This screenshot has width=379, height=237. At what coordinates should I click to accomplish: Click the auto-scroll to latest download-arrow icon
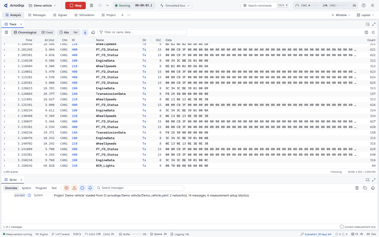[x=85, y=32]
